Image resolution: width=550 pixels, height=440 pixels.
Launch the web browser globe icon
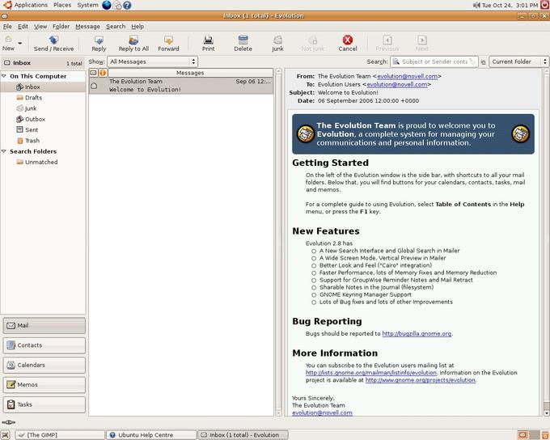click(107, 5)
